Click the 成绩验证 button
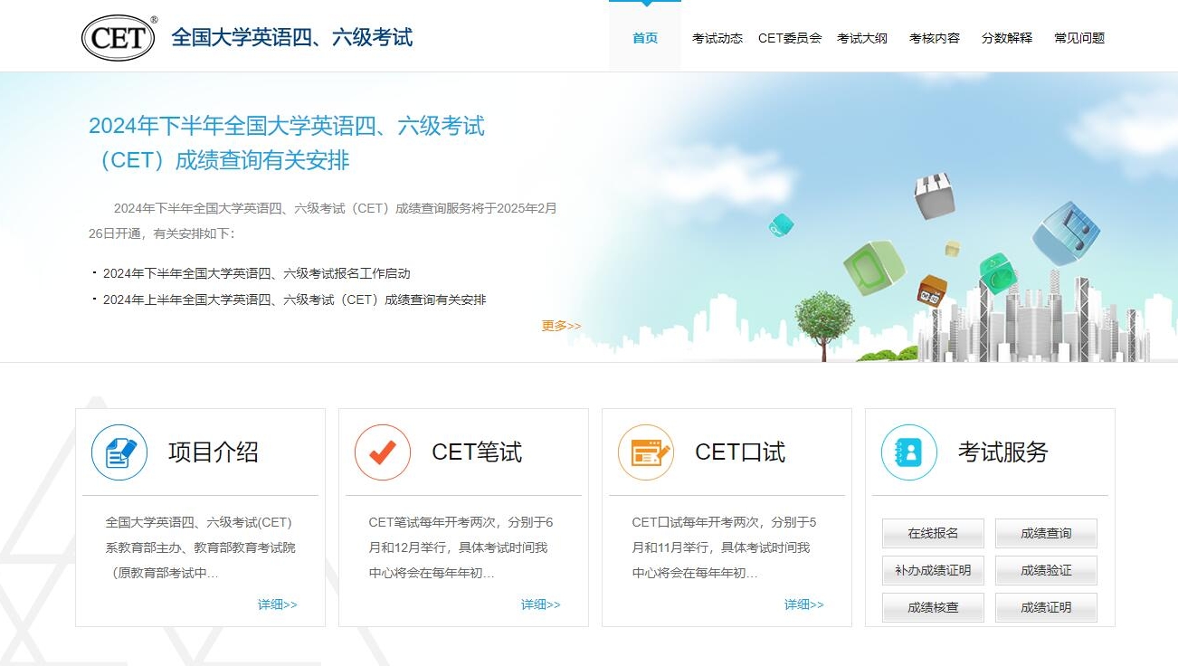This screenshot has width=1178, height=666. [1045, 570]
